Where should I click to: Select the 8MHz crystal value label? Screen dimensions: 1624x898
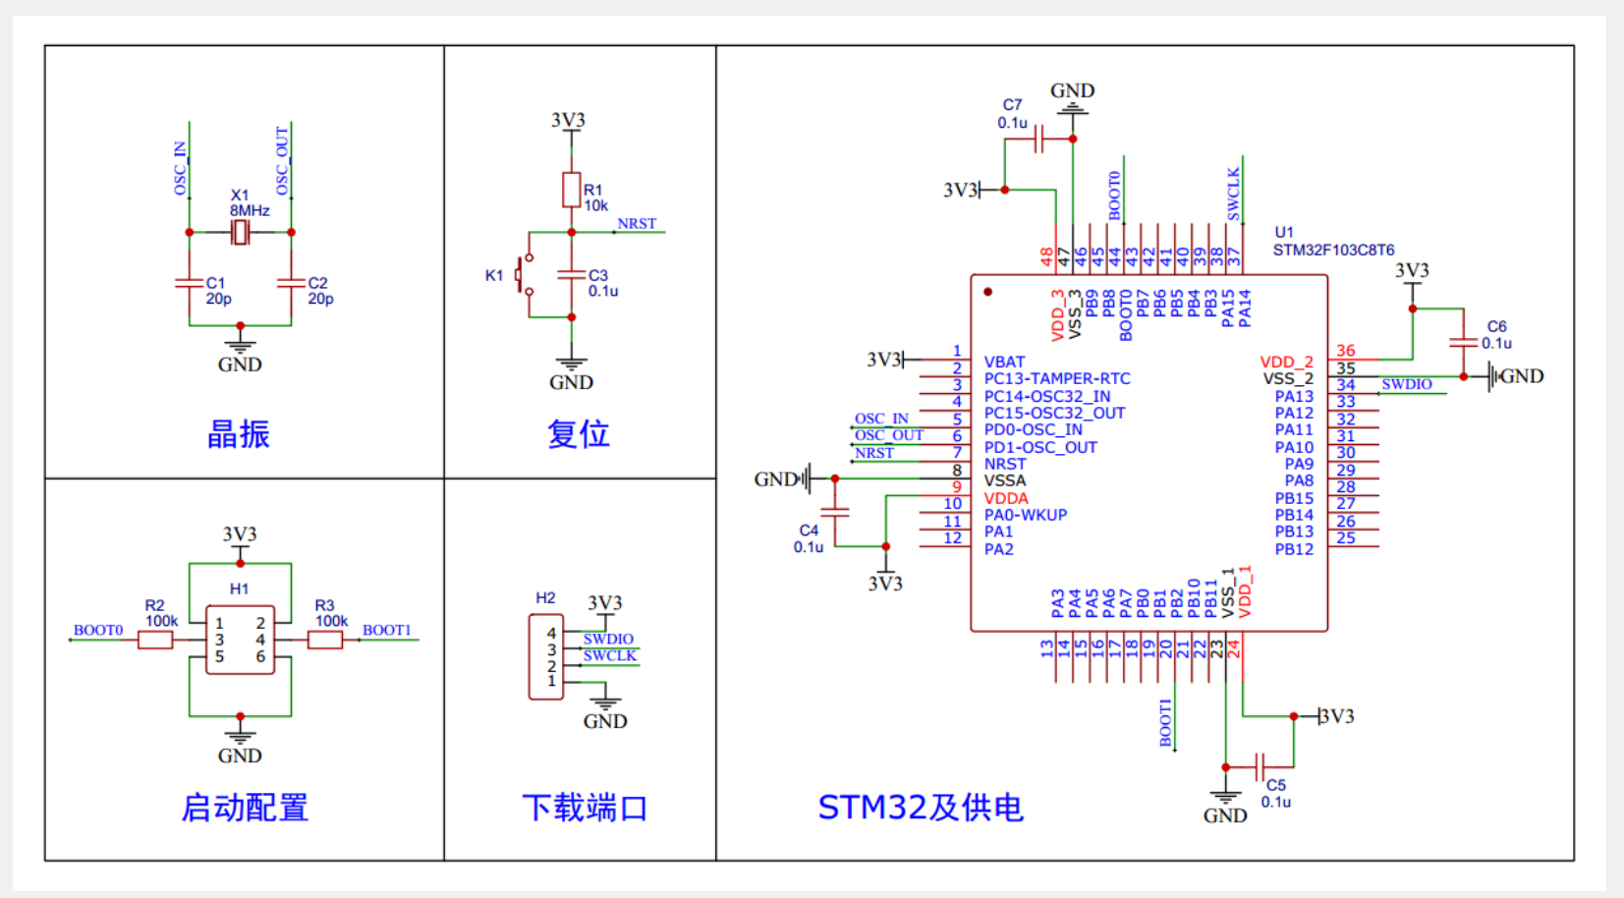pos(250,210)
